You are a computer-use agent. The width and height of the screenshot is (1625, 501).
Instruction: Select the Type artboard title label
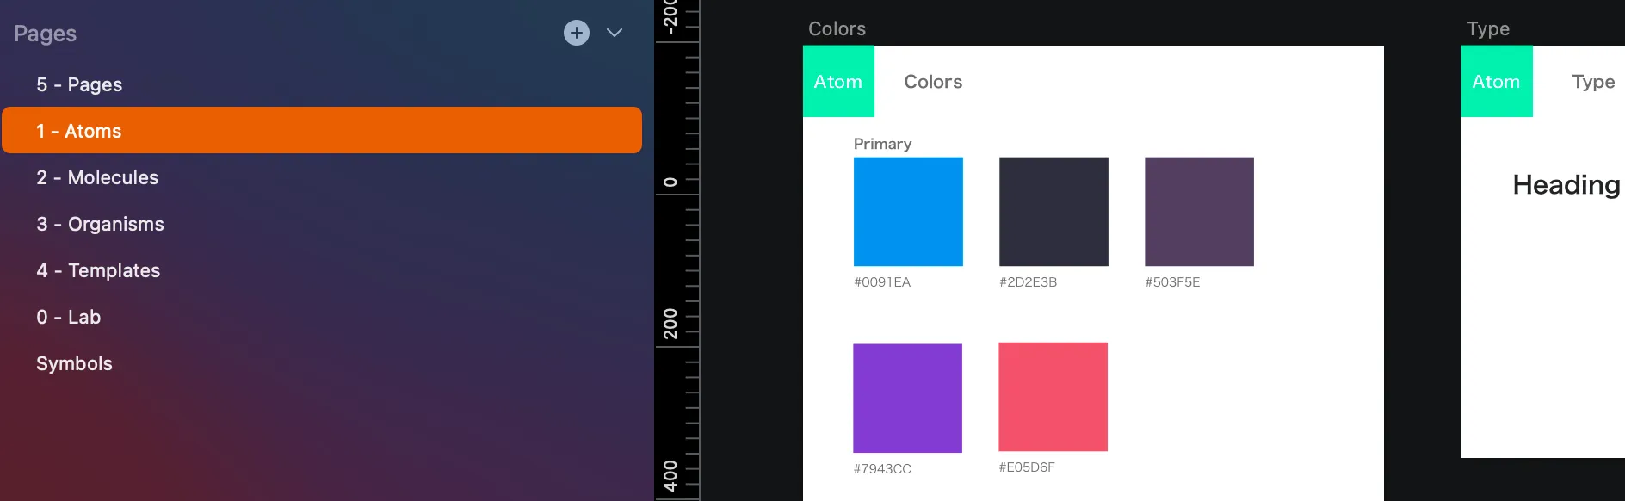1488,29
